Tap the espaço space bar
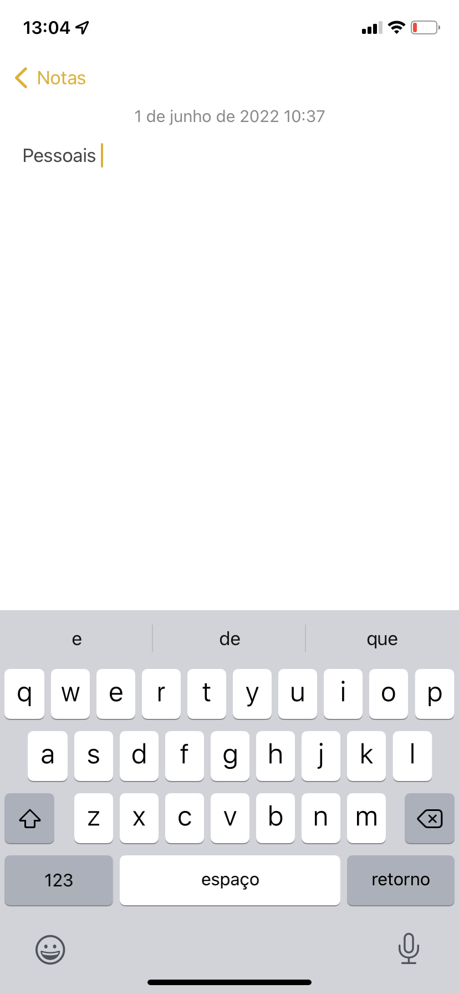 pos(230,880)
